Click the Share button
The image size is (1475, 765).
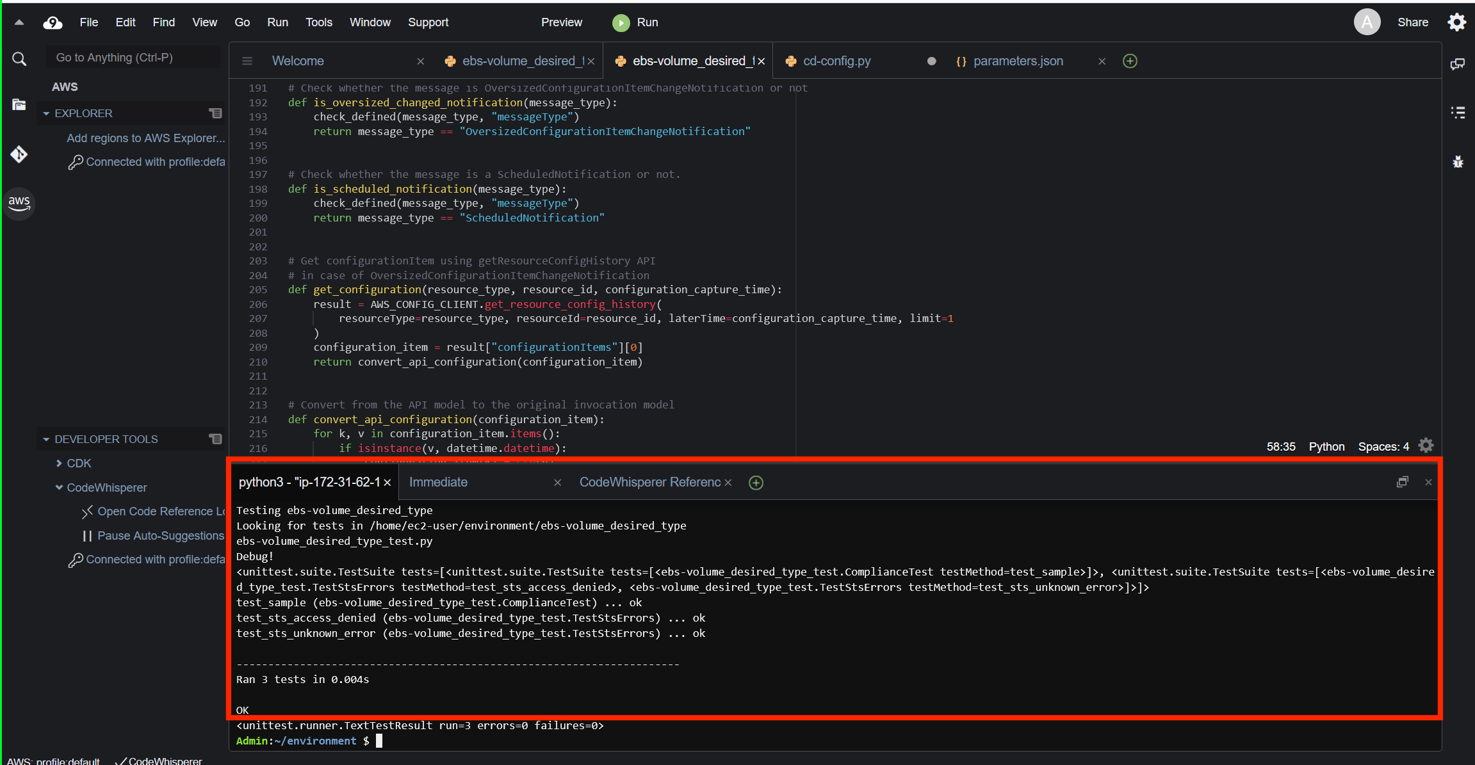point(1412,22)
